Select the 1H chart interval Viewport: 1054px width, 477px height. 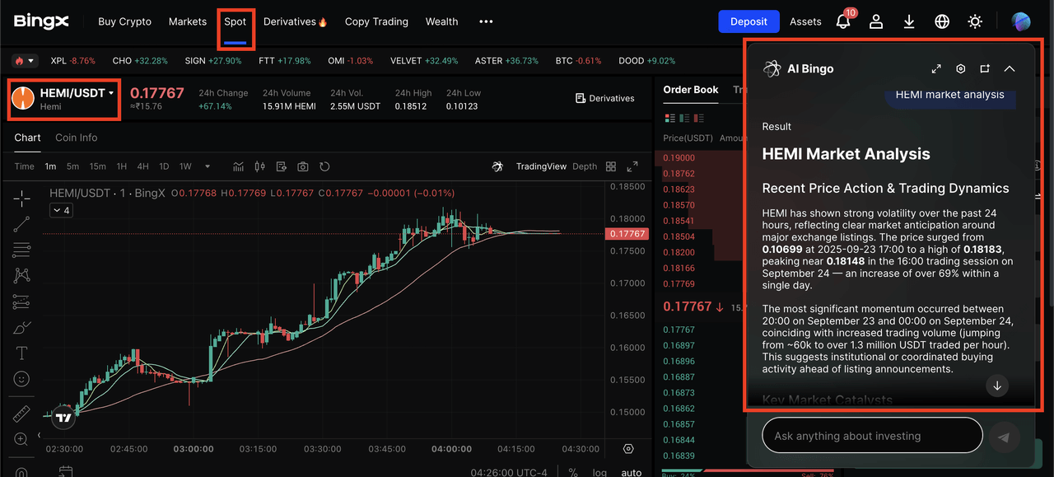click(x=122, y=166)
